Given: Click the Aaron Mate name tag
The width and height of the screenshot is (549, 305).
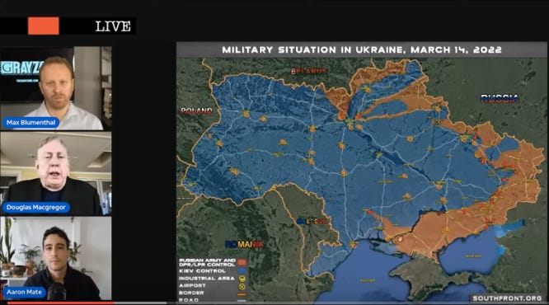Looking at the screenshot, I should 24,292.
